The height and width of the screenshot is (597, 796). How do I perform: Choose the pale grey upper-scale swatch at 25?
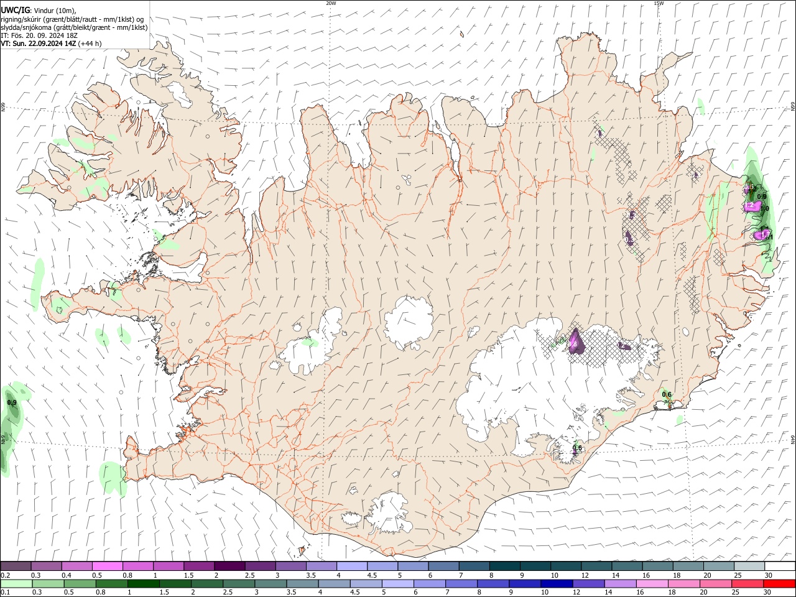point(749,567)
